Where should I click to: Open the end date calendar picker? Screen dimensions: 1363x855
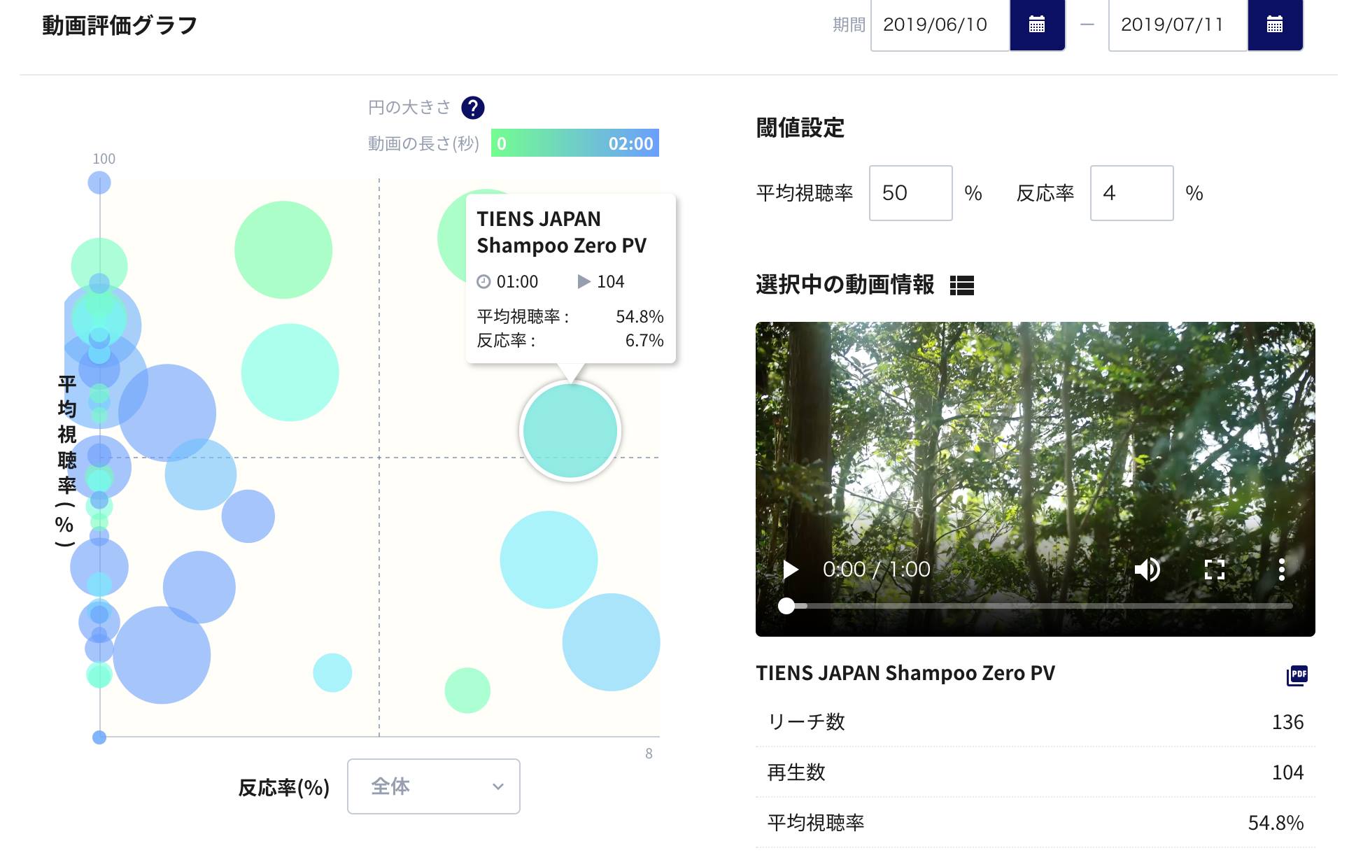[1275, 25]
